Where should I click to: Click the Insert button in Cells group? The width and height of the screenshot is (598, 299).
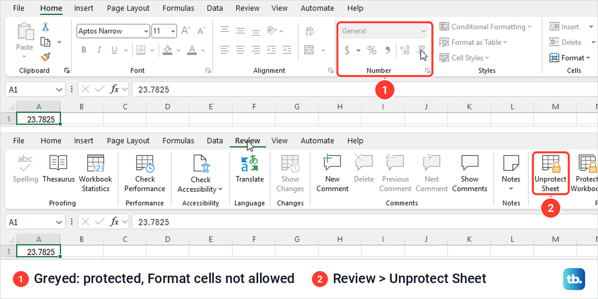coord(565,27)
